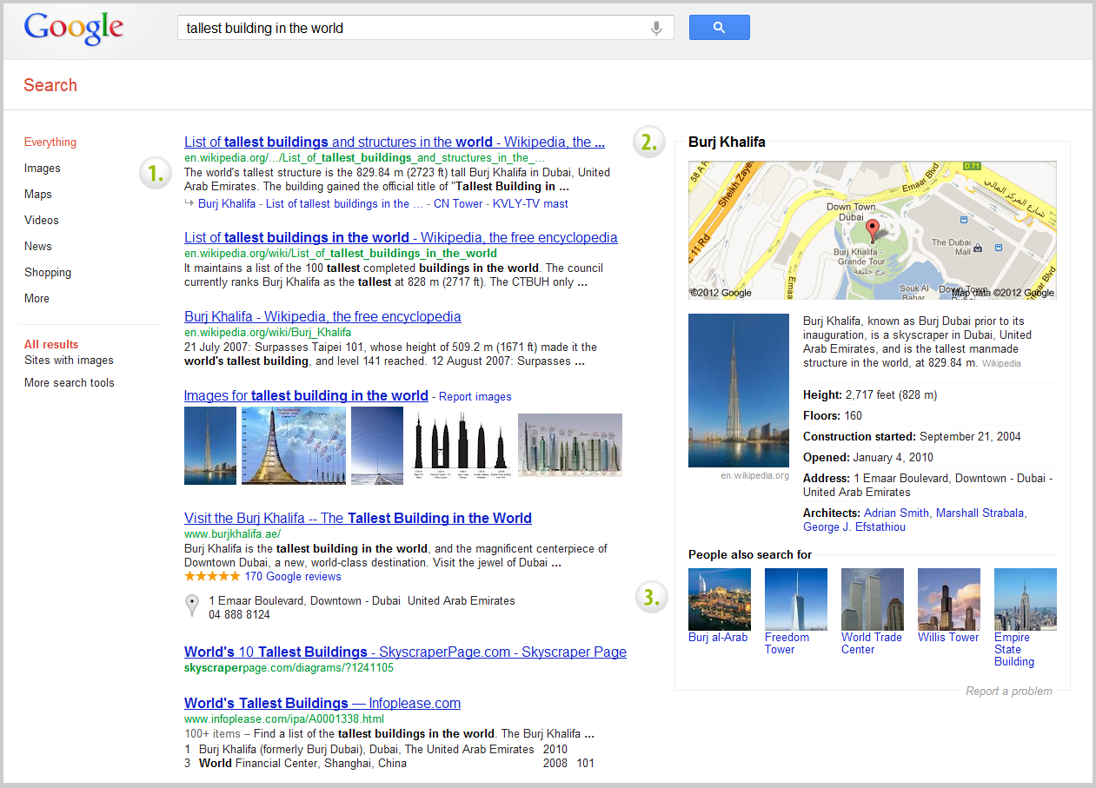
Task: Click Report a problem link
Action: 1008,691
